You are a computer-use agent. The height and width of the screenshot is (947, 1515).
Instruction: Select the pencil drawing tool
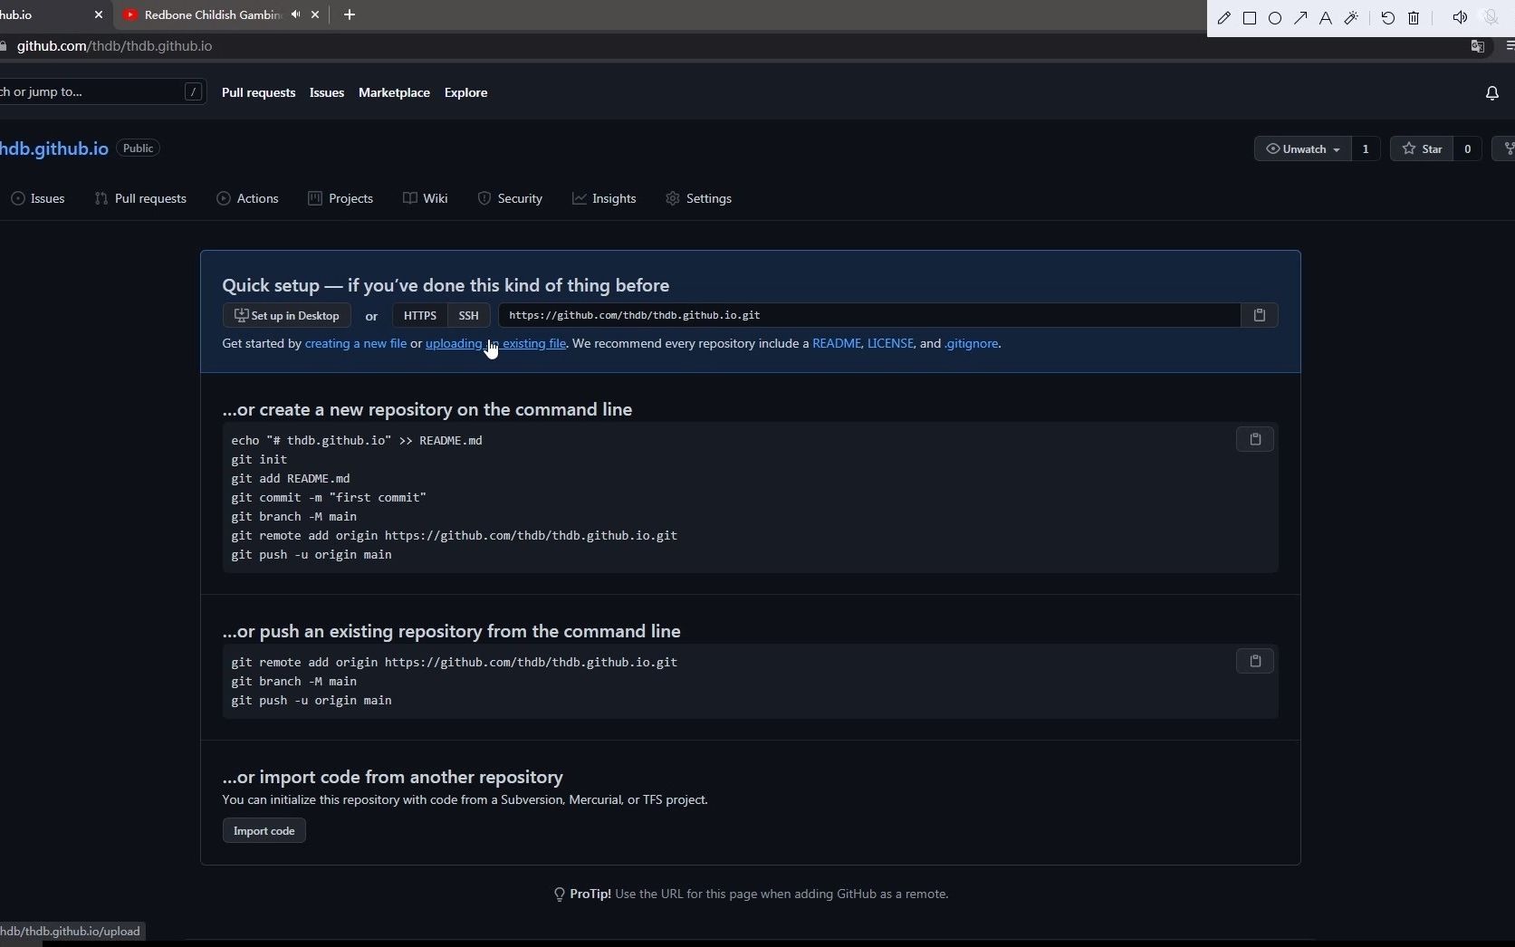[1224, 18]
